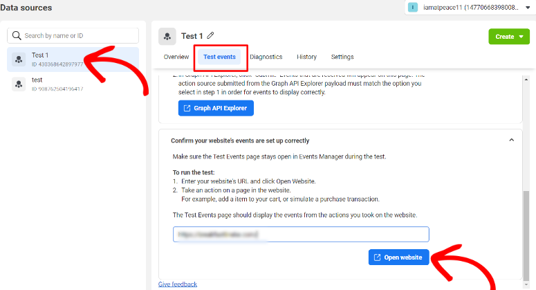Click external-link icon on Open website button
Viewport: 536px width, 290px height.
377,257
